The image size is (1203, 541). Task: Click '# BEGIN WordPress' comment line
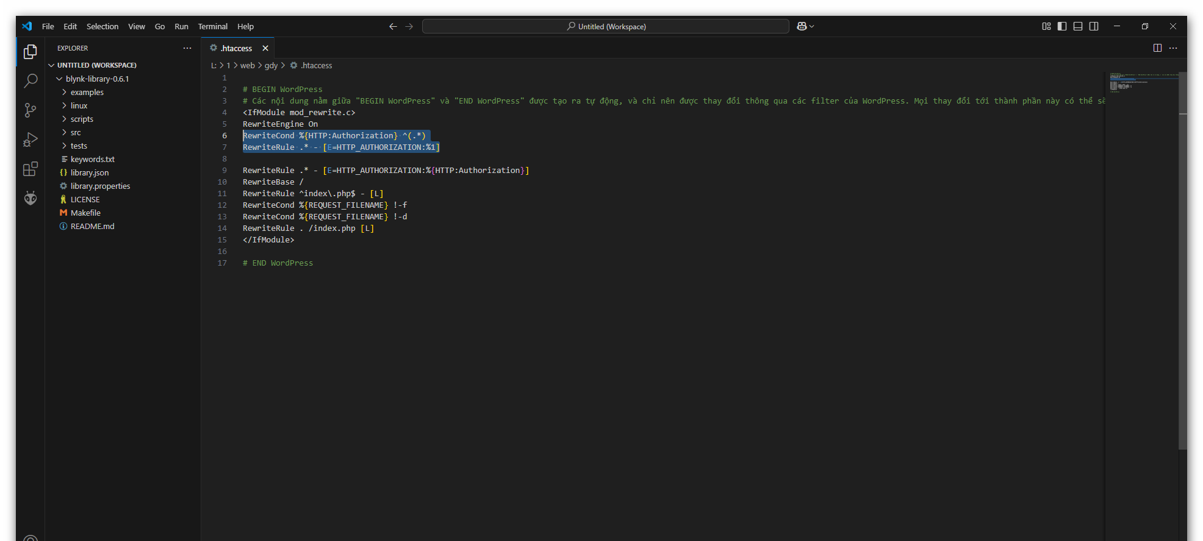(x=282, y=90)
